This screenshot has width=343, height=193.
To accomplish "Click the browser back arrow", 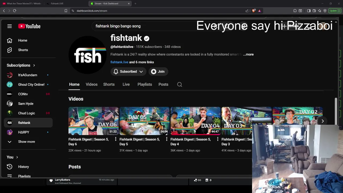I will click(4, 11).
